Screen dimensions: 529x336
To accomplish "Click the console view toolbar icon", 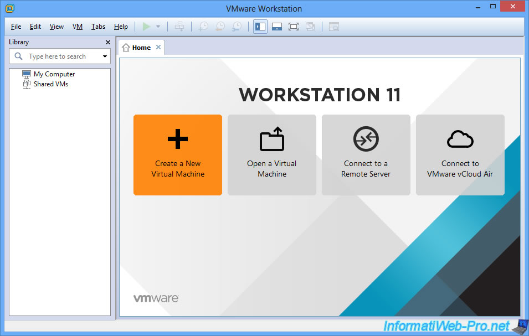I will pos(333,27).
